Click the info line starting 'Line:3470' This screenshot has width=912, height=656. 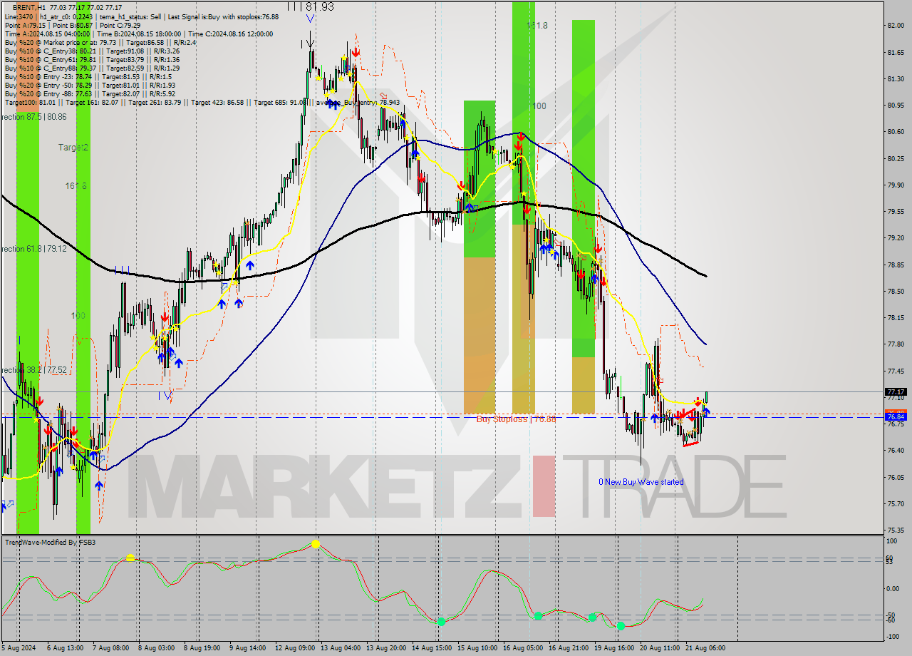(141, 16)
